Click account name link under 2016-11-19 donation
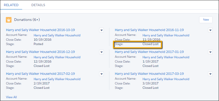 [x=166, y=35]
